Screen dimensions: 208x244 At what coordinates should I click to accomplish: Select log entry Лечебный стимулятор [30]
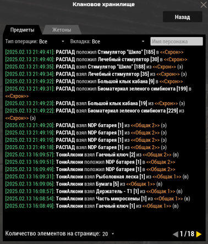pos(96,60)
